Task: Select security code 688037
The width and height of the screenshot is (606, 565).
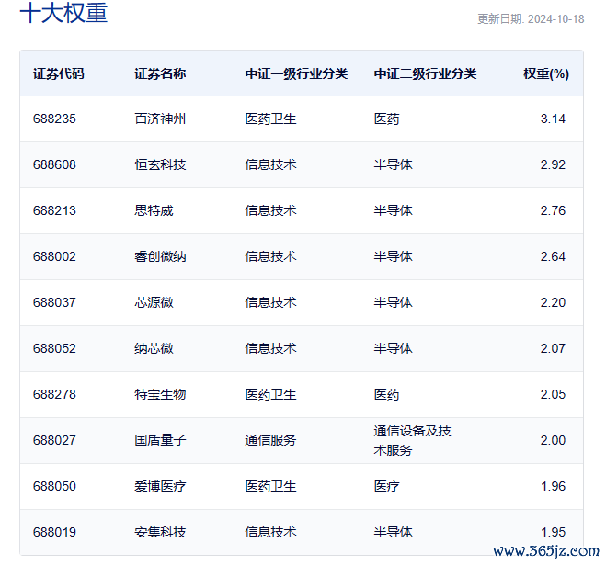Action: pyautogui.click(x=54, y=302)
